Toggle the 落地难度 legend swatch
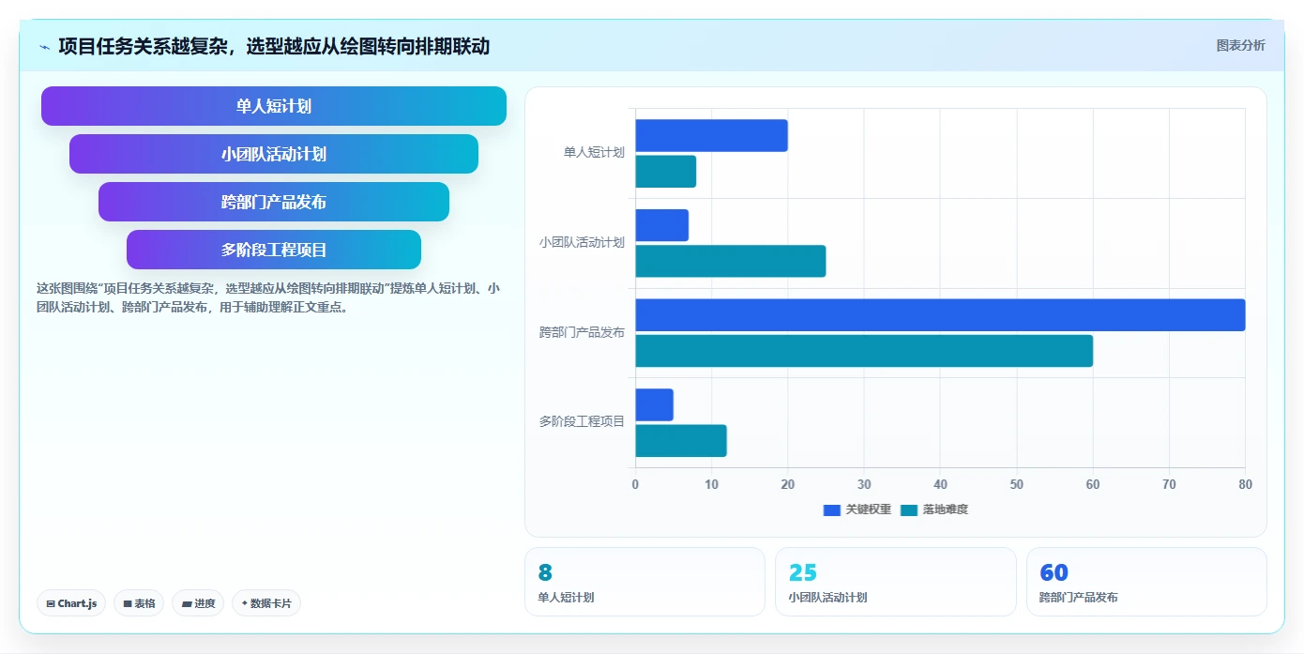This screenshot has height=654, width=1304. pyautogui.click(x=909, y=510)
